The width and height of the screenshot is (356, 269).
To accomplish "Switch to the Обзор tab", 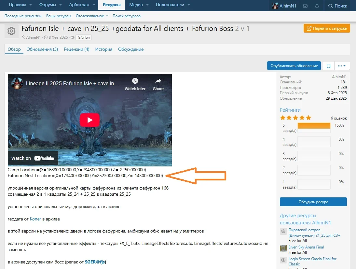I will (x=14, y=49).
